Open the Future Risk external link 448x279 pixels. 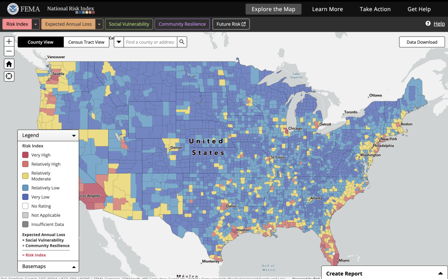[x=231, y=24]
